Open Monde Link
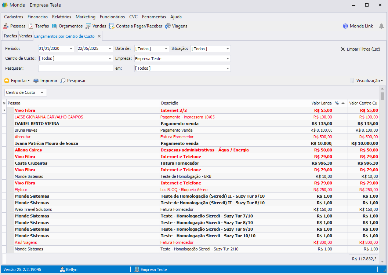The image size is (388, 275). [358, 26]
